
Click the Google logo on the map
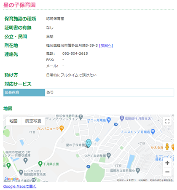11,179
